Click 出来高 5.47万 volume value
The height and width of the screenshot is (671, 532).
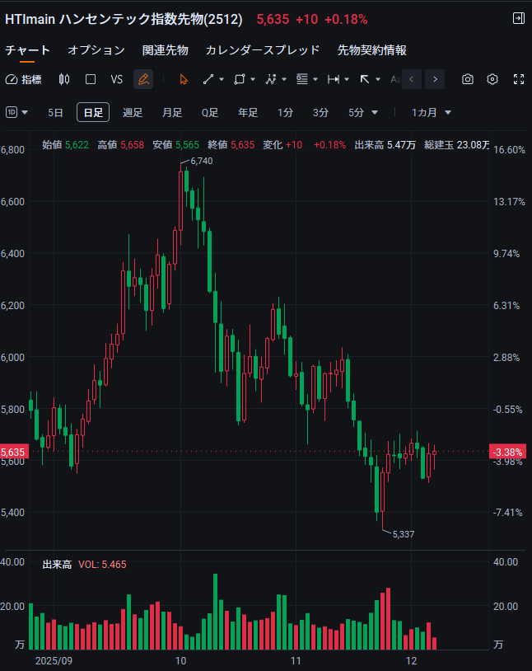coord(385,145)
